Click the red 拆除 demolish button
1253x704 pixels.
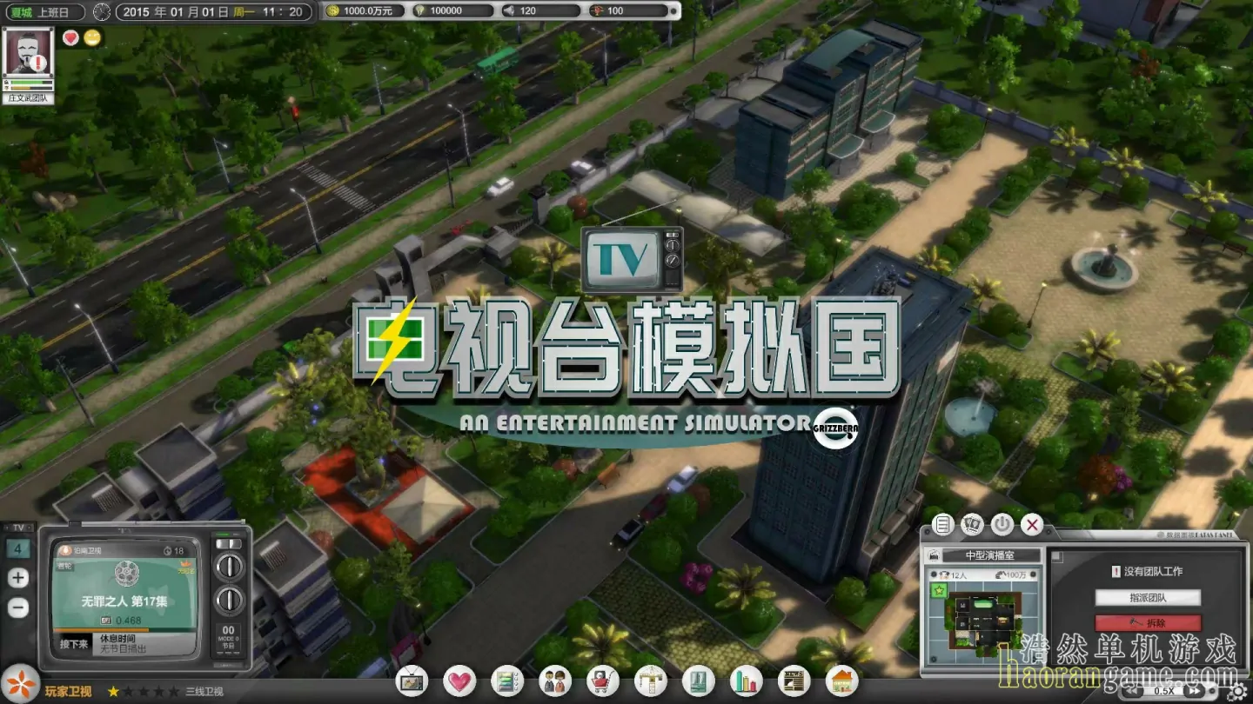coord(1149,622)
